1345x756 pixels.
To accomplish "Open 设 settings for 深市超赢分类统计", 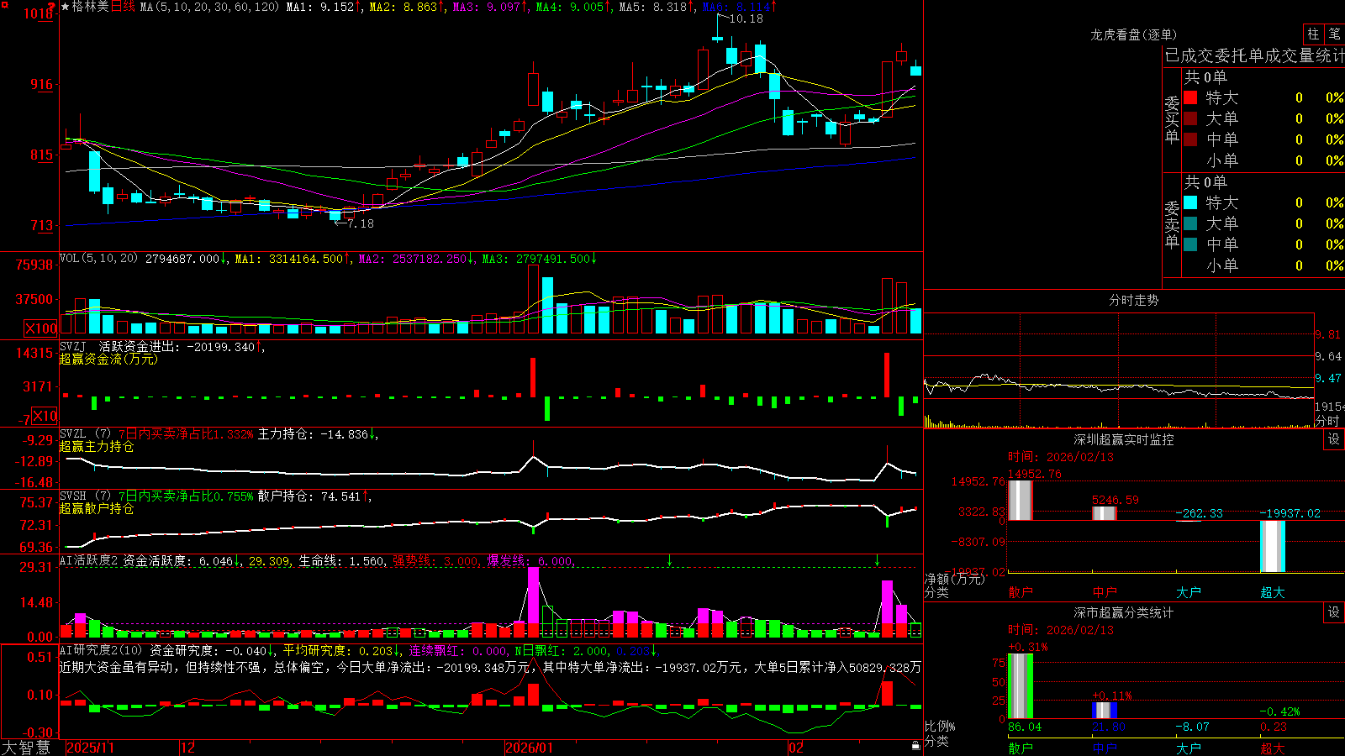I will 1334,612.
